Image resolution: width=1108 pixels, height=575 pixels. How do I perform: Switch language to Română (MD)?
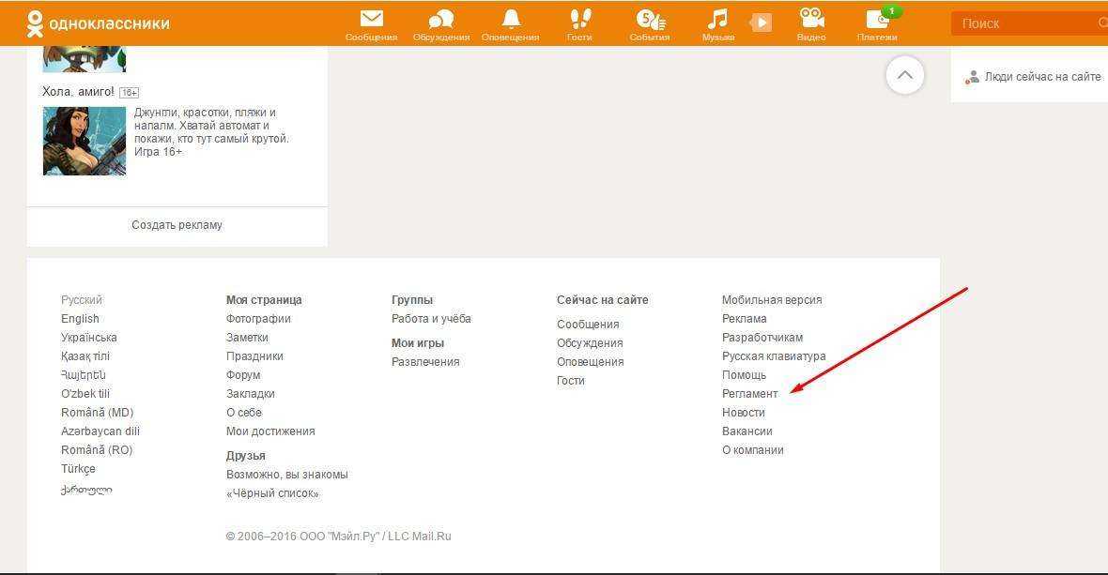click(x=98, y=412)
